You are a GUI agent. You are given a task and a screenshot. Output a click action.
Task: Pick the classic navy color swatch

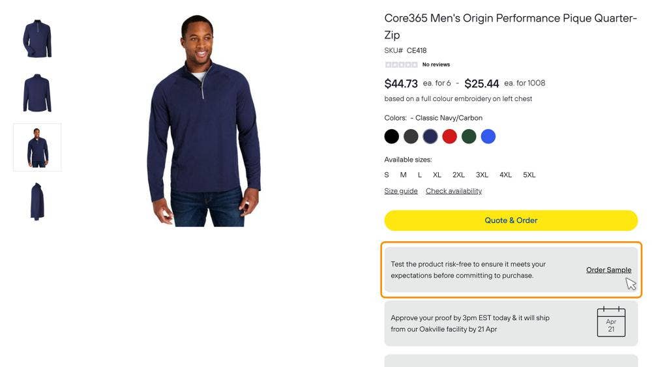click(430, 136)
